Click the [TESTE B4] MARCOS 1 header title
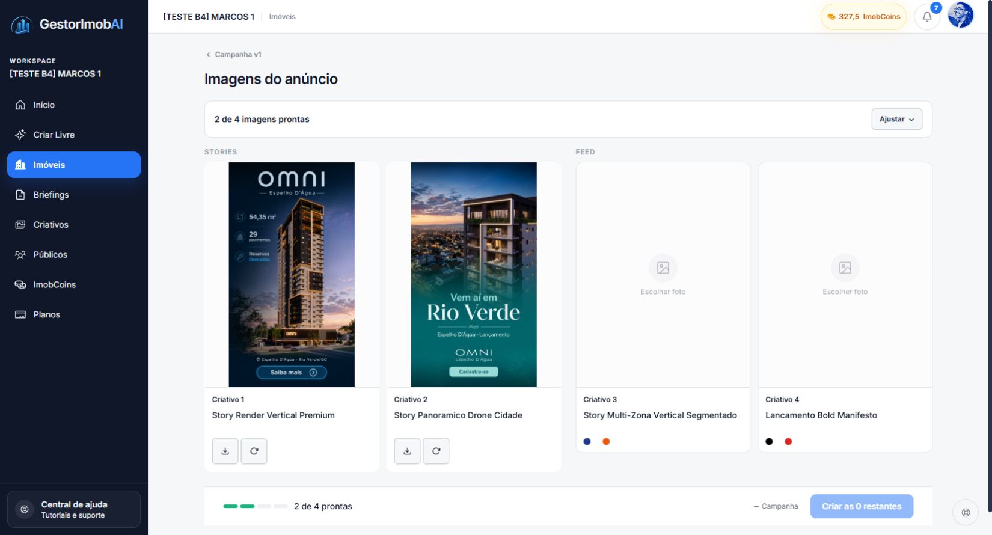 click(x=209, y=17)
